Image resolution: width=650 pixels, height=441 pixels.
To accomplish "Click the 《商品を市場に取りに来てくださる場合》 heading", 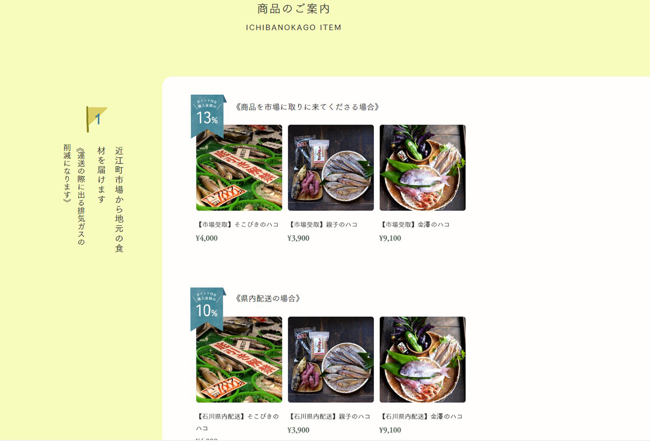I will point(307,106).
